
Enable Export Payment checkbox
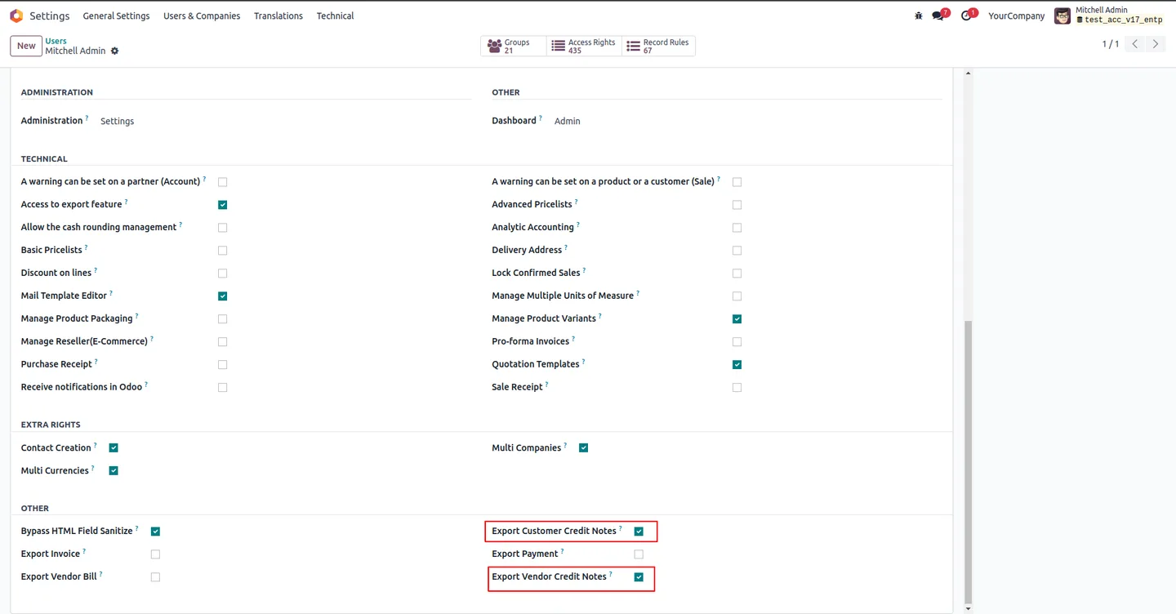click(639, 554)
